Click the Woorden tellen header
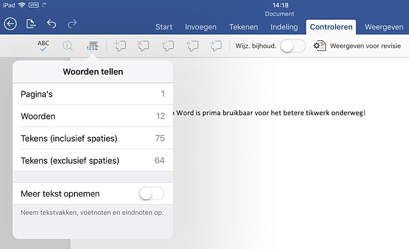This screenshot has width=409, height=249. click(x=93, y=72)
